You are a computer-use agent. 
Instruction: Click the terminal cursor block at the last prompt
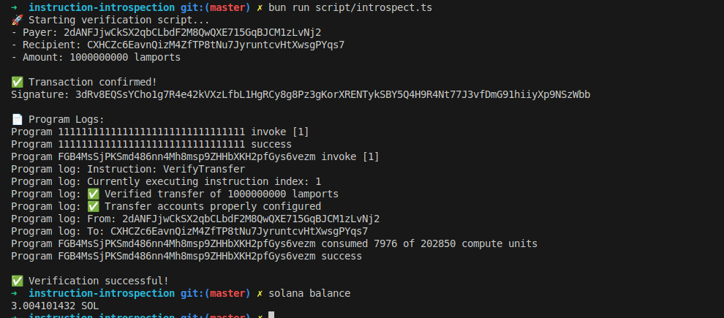click(x=271, y=315)
